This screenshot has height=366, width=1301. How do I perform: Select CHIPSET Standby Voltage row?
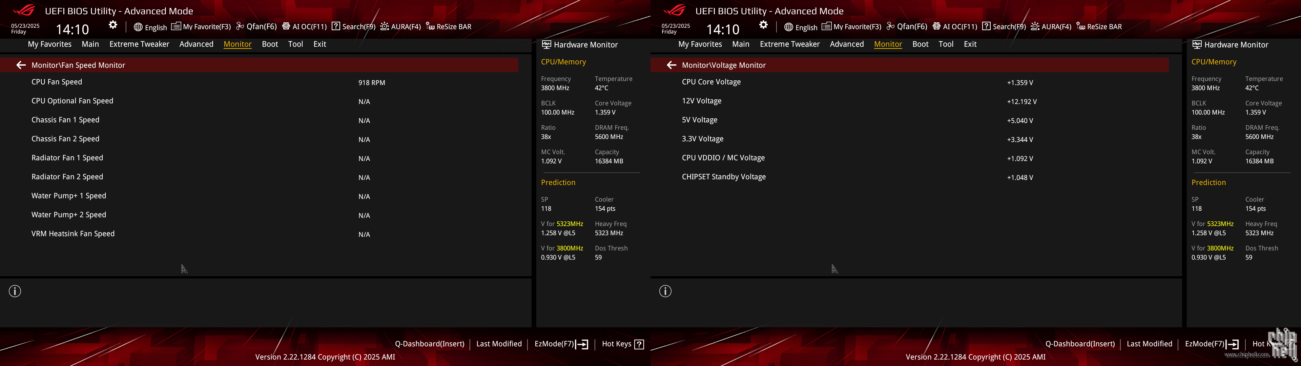pyautogui.click(x=910, y=177)
